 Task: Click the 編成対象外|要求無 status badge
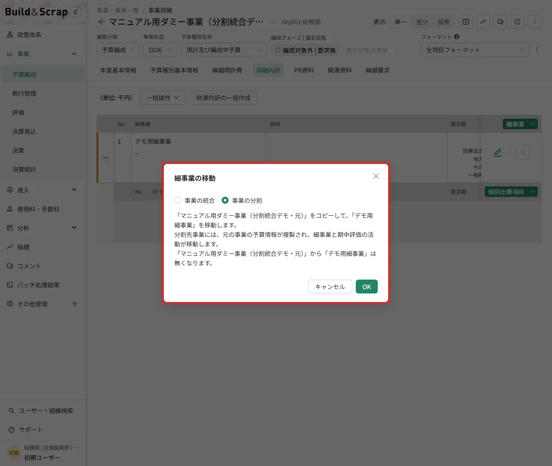pyautogui.click(x=305, y=50)
